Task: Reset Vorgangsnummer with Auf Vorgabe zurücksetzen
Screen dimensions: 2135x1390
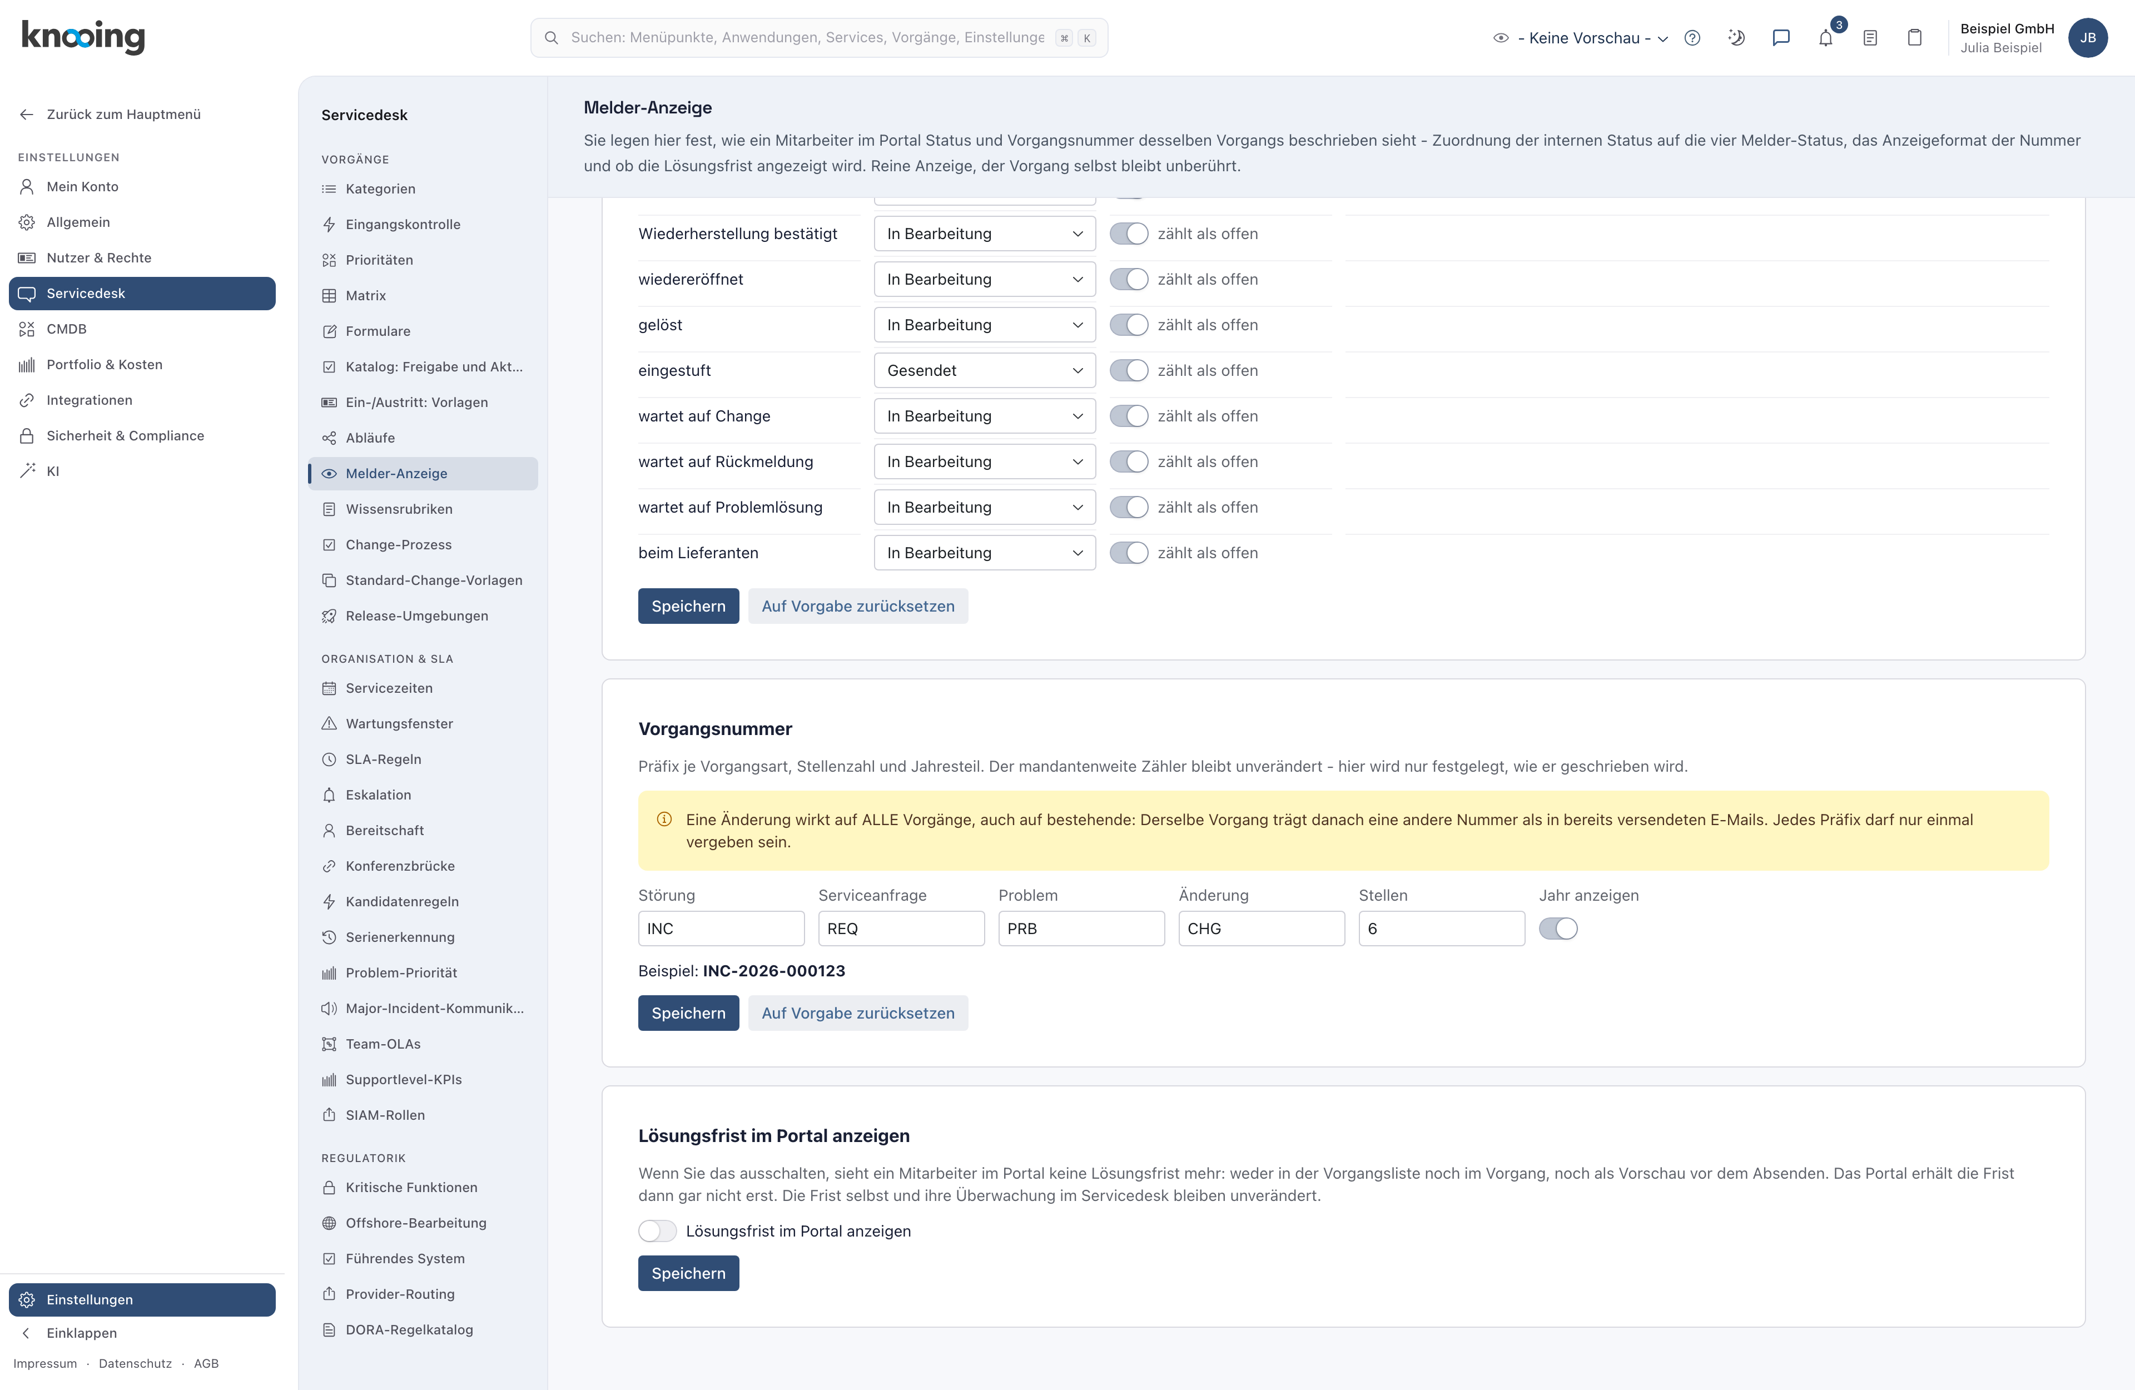Action: pyautogui.click(x=857, y=1013)
